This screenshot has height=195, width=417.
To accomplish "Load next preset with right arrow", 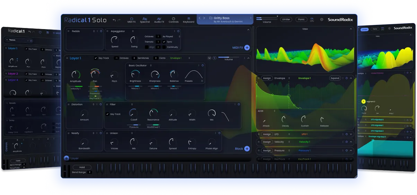I will [x=204, y=18].
